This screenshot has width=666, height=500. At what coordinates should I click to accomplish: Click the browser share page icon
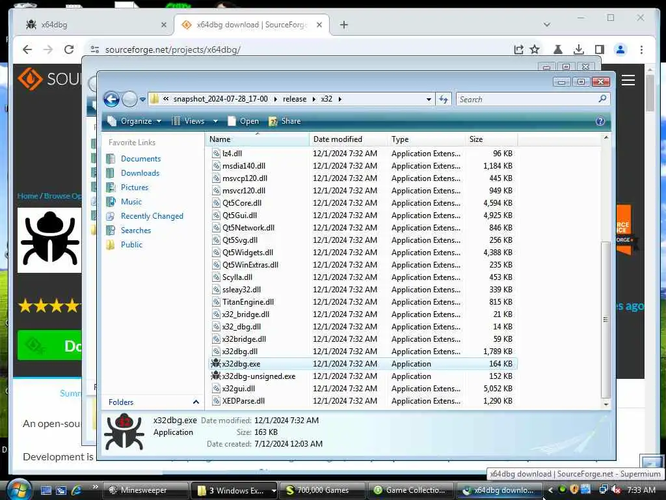(x=518, y=49)
